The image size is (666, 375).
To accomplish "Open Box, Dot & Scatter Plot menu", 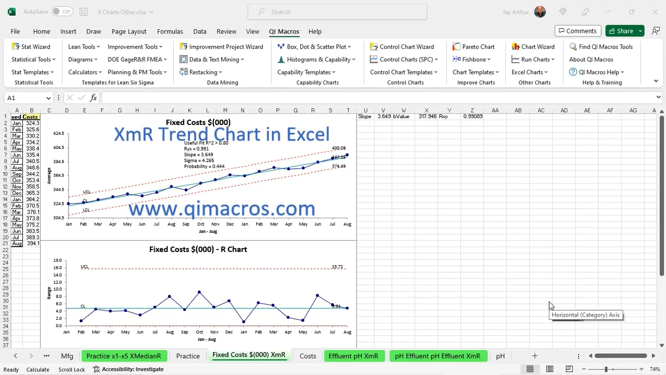I will click(x=314, y=47).
